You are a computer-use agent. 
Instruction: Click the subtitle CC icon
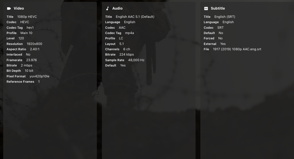(206, 9)
